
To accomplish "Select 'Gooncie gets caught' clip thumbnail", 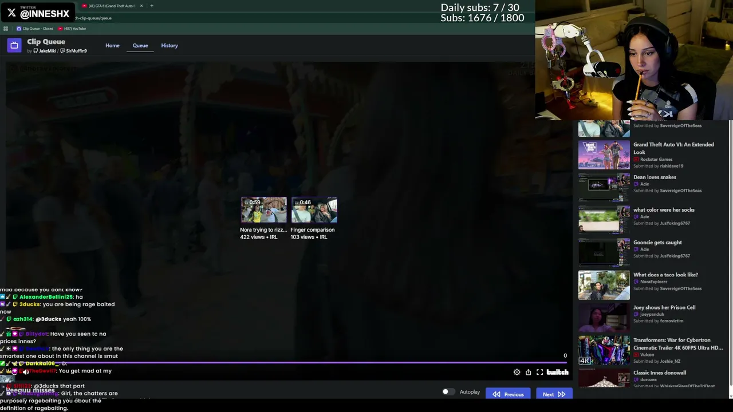I will [604, 253].
